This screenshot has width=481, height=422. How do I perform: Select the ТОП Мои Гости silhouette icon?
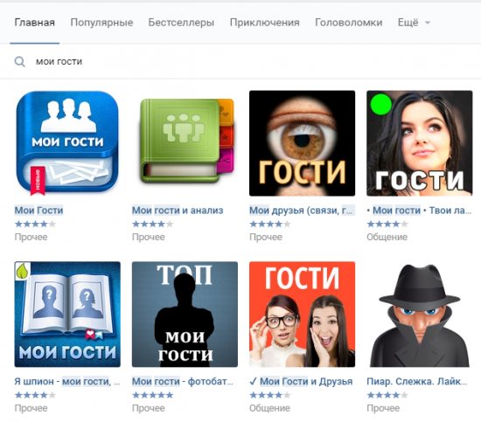coord(185,315)
